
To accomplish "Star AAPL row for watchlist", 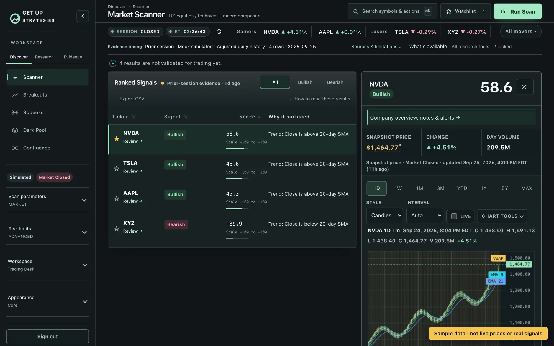I will click(117, 199).
